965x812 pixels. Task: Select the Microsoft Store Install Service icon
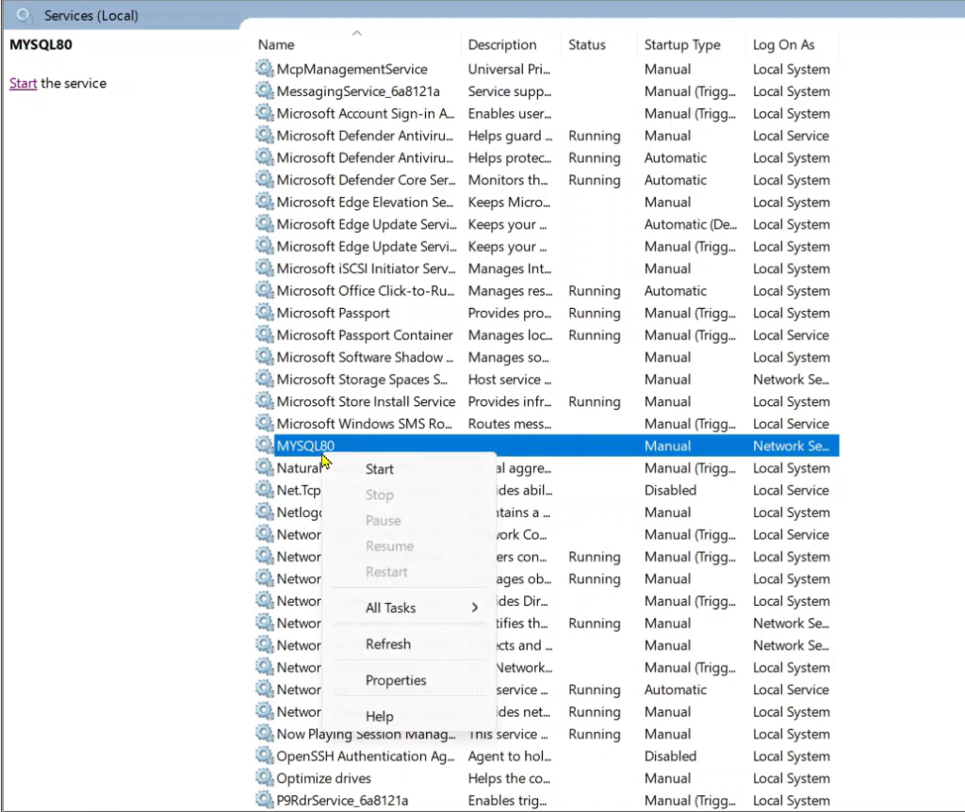click(265, 401)
